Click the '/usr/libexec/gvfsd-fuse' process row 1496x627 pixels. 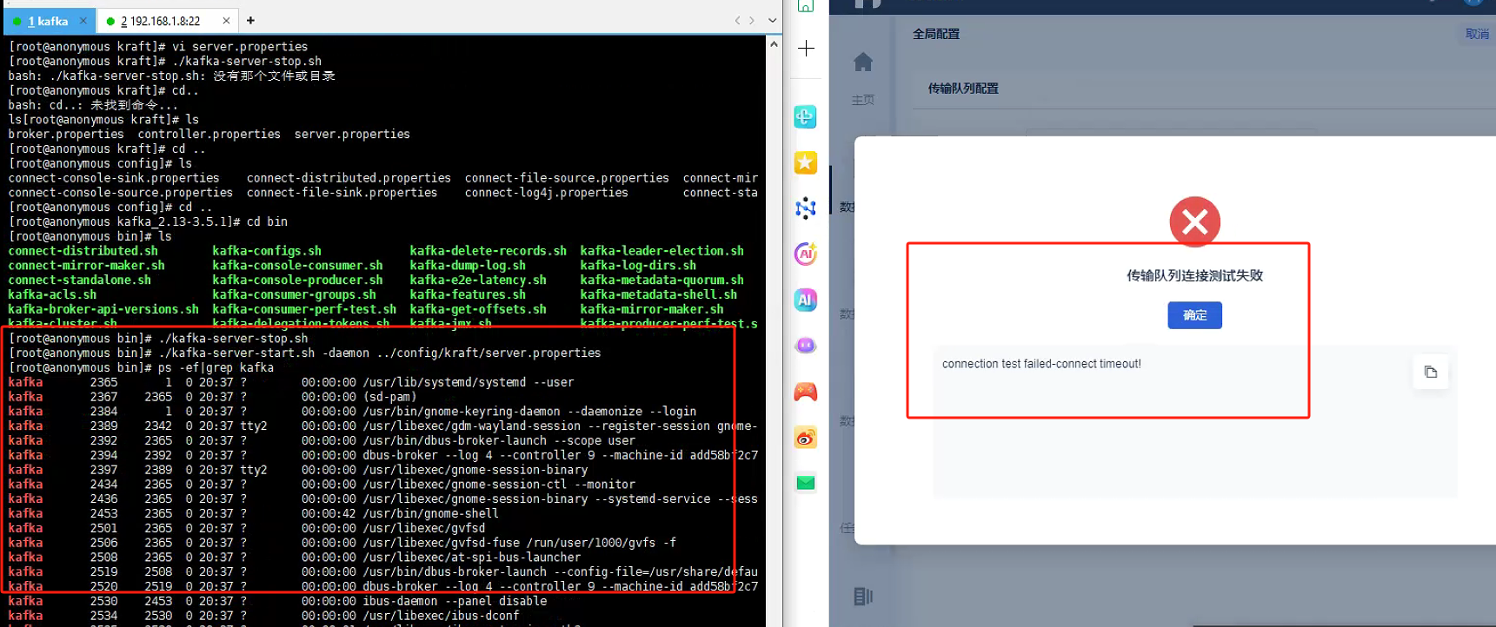[x=342, y=544]
